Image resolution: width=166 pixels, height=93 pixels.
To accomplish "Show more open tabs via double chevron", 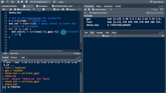I will click(74, 6).
